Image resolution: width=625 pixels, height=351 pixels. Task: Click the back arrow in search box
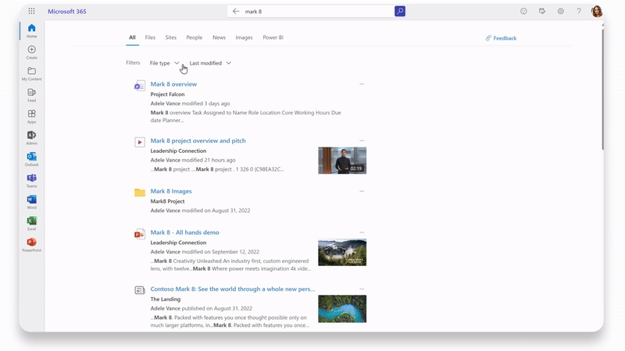tap(236, 11)
